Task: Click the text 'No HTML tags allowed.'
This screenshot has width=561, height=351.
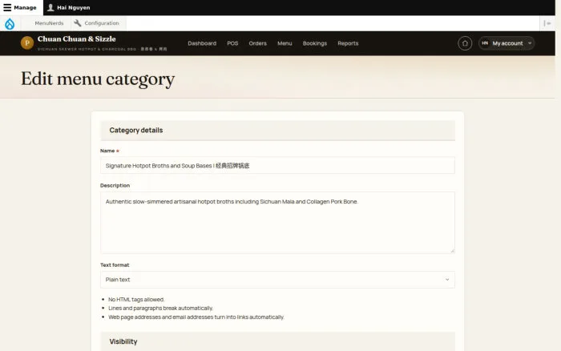Action: 136,300
